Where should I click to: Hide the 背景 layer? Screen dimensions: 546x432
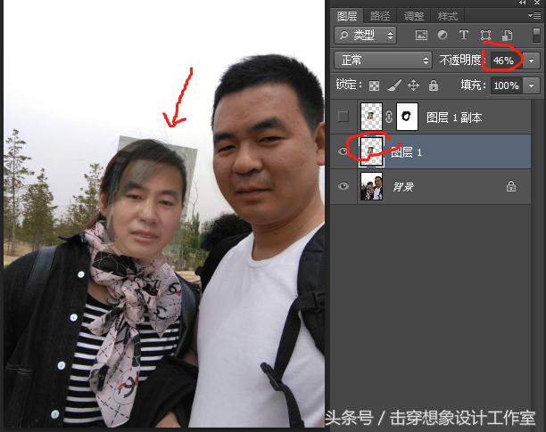pyautogui.click(x=343, y=186)
